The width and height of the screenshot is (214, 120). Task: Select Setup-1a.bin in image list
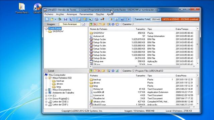100,39
